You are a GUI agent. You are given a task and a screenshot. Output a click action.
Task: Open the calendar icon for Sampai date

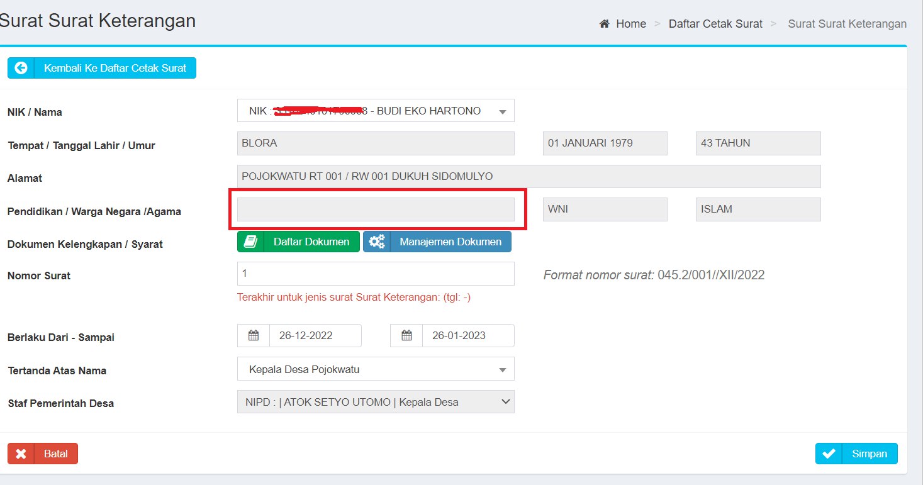[x=406, y=335]
